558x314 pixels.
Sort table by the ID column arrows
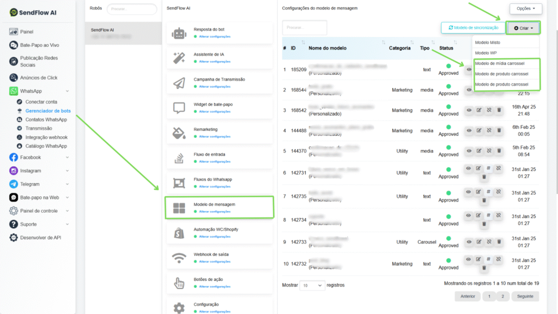(x=303, y=43)
